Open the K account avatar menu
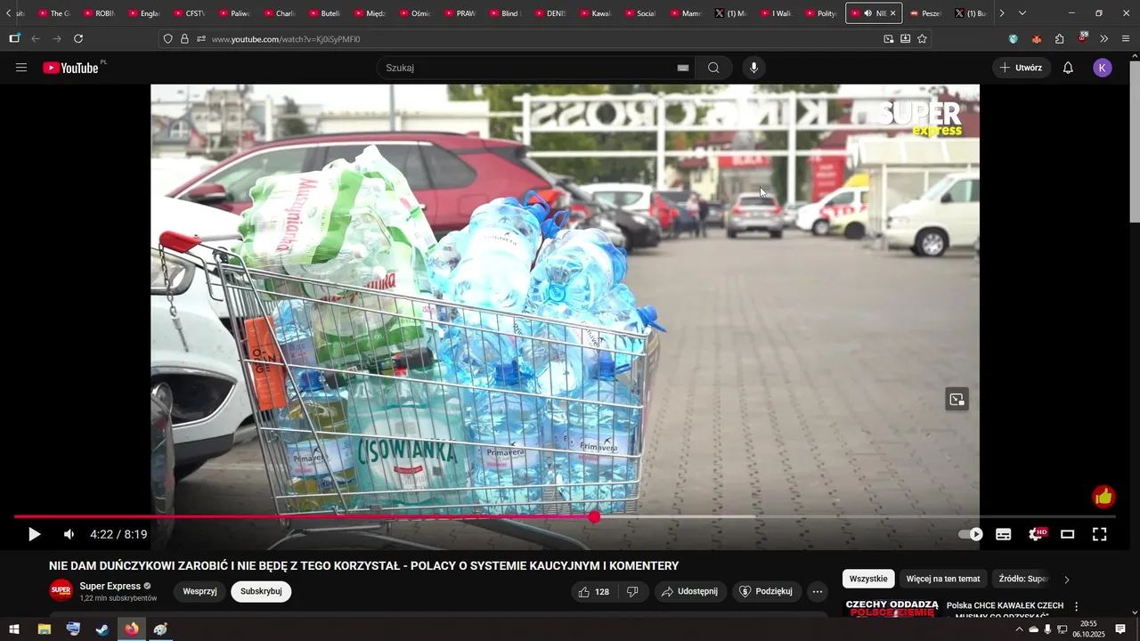Image resolution: width=1140 pixels, height=641 pixels. pos(1103,68)
